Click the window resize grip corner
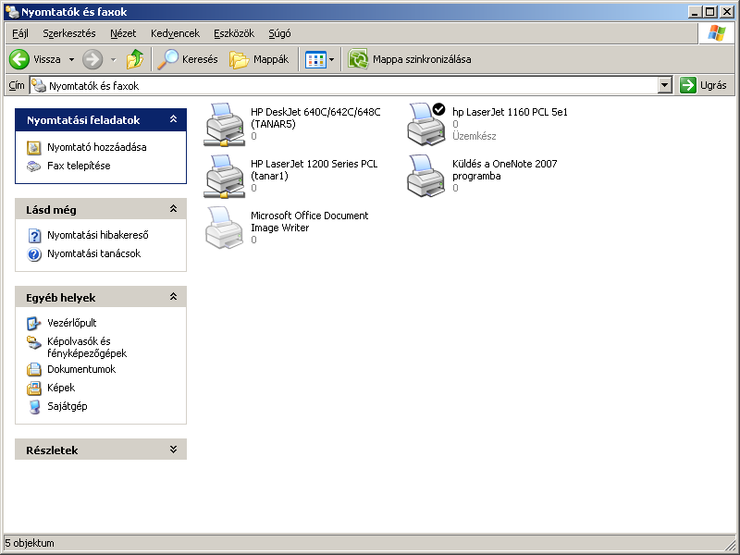 pos(730,544)
